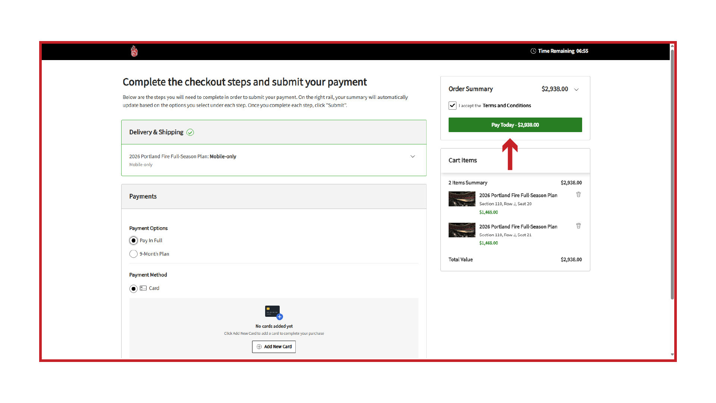Open the Terms and Conditions link

507,106
